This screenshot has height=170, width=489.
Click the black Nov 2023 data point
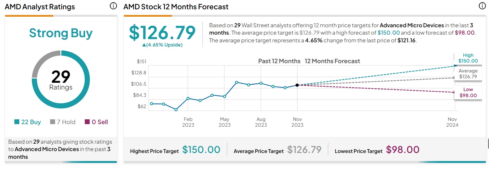point(297,85)
